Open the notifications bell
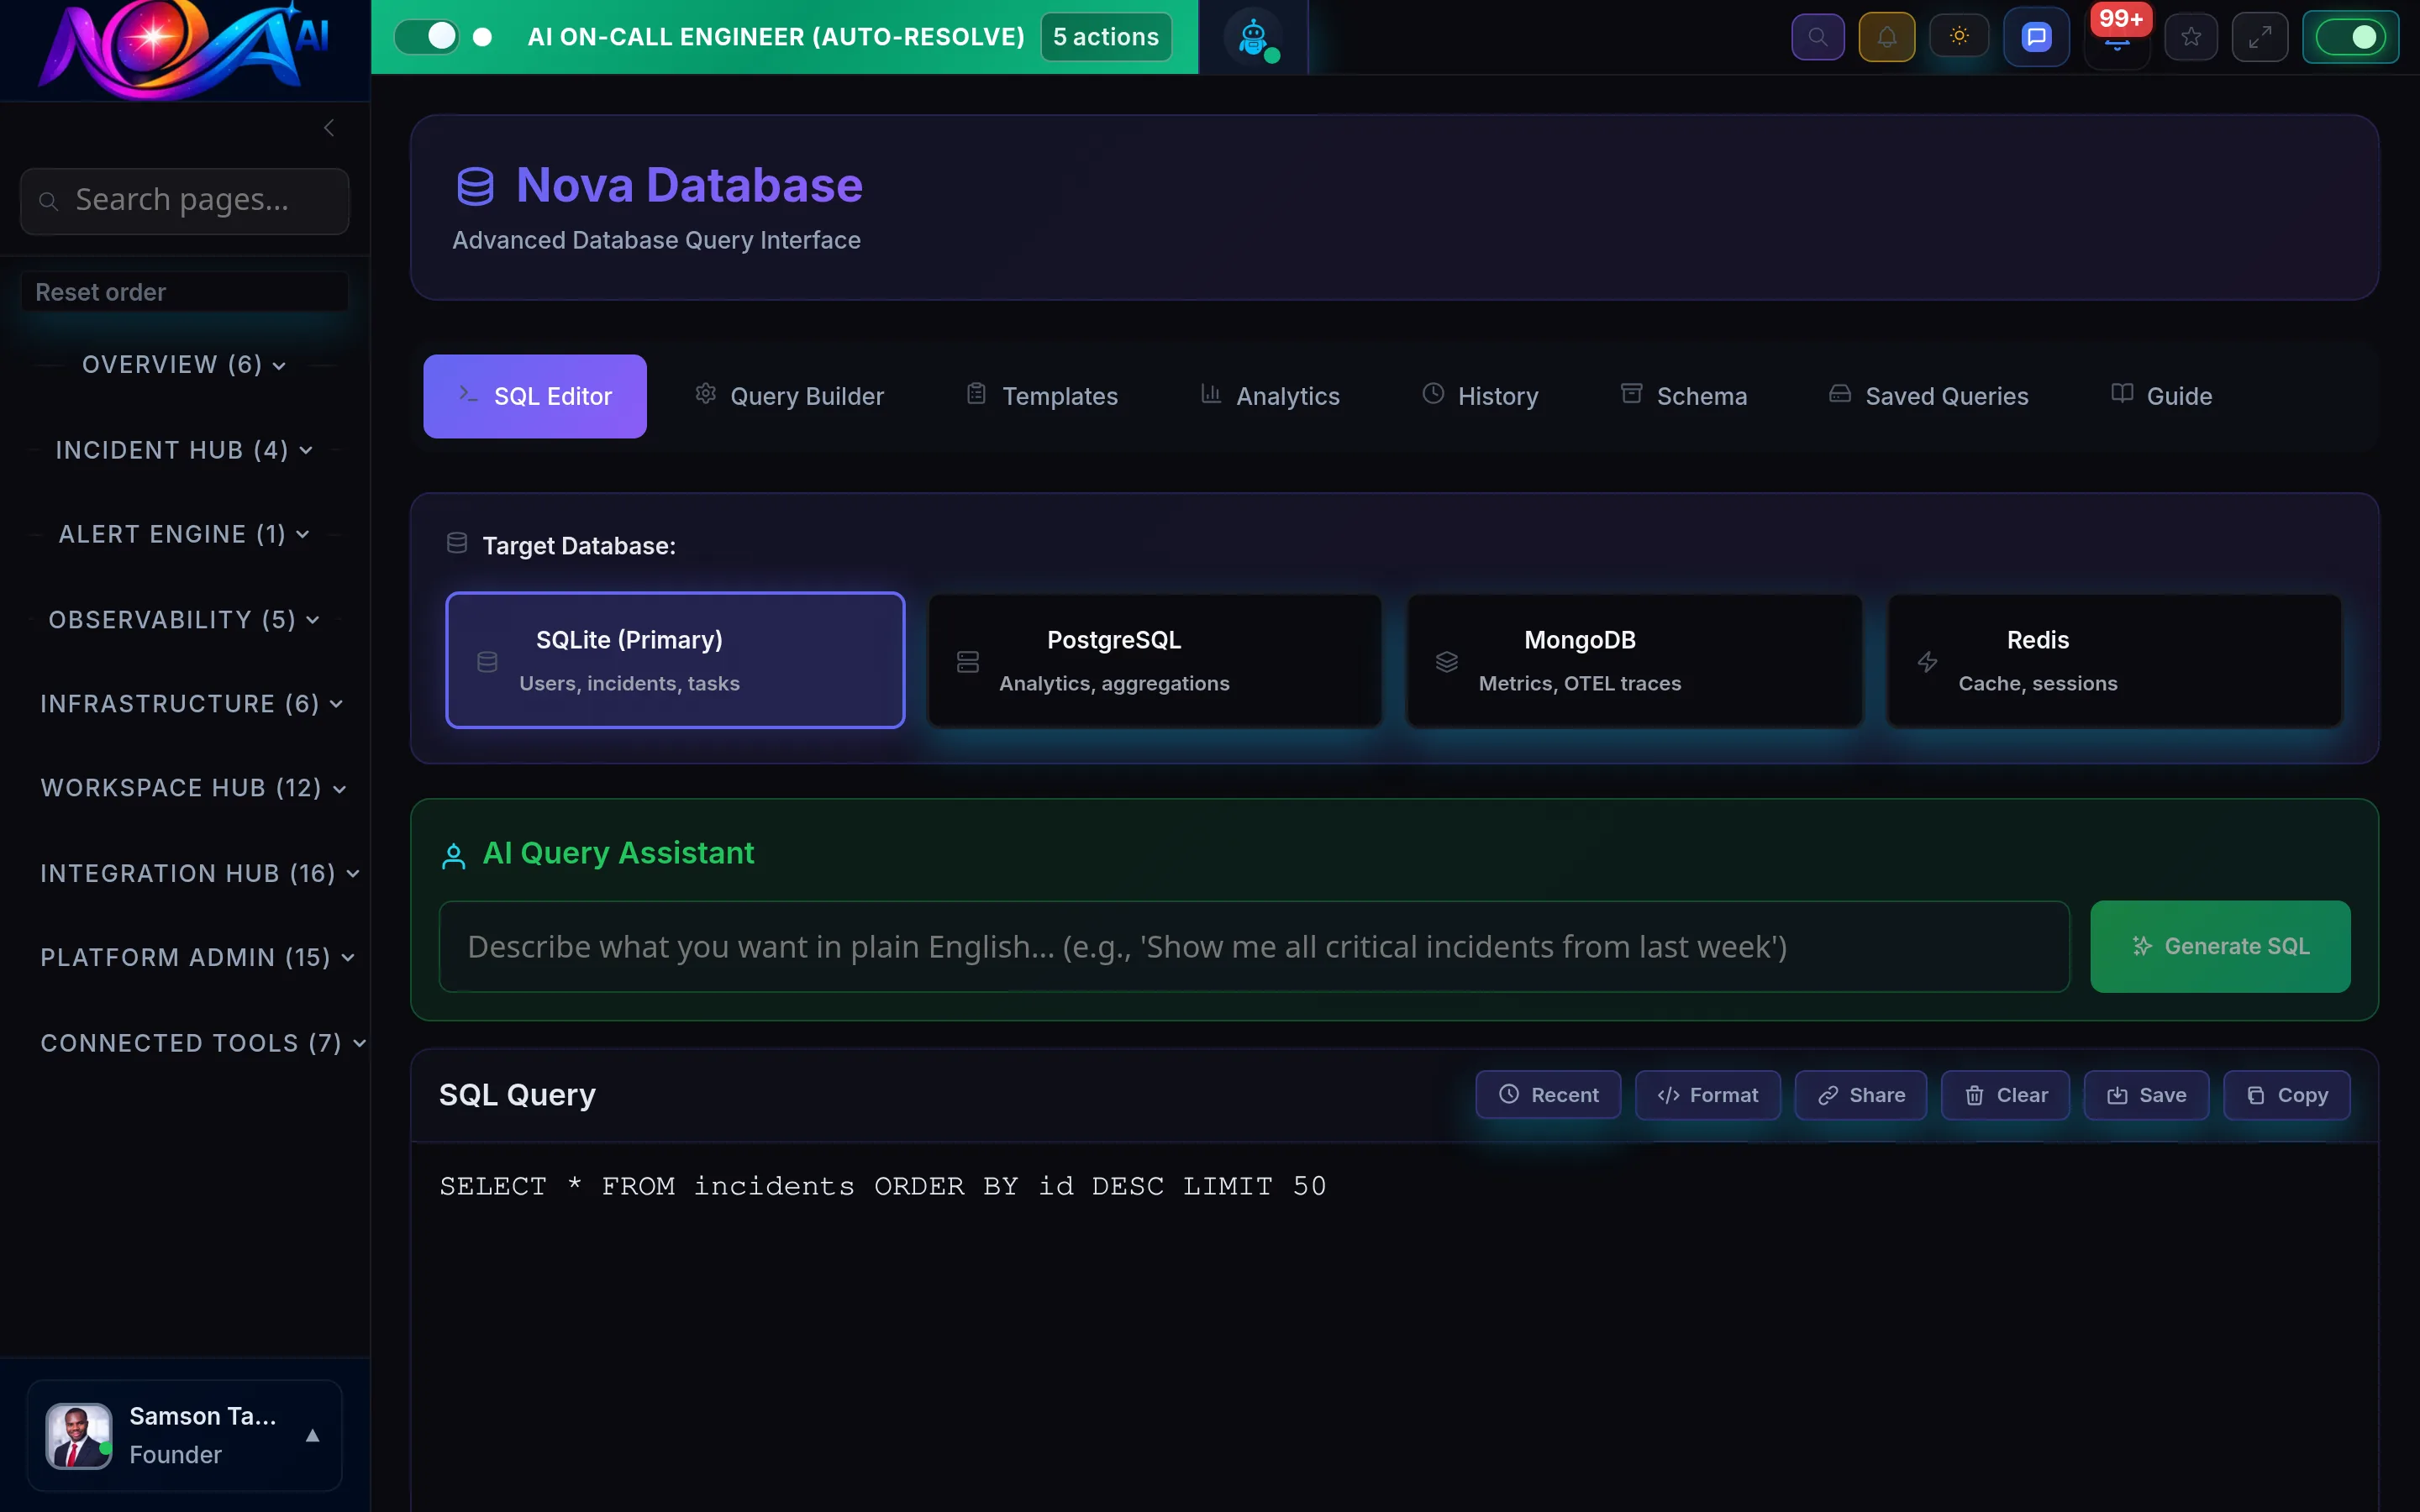This screenshot has height=1512, width=2420. click(x=1887, y=36)
